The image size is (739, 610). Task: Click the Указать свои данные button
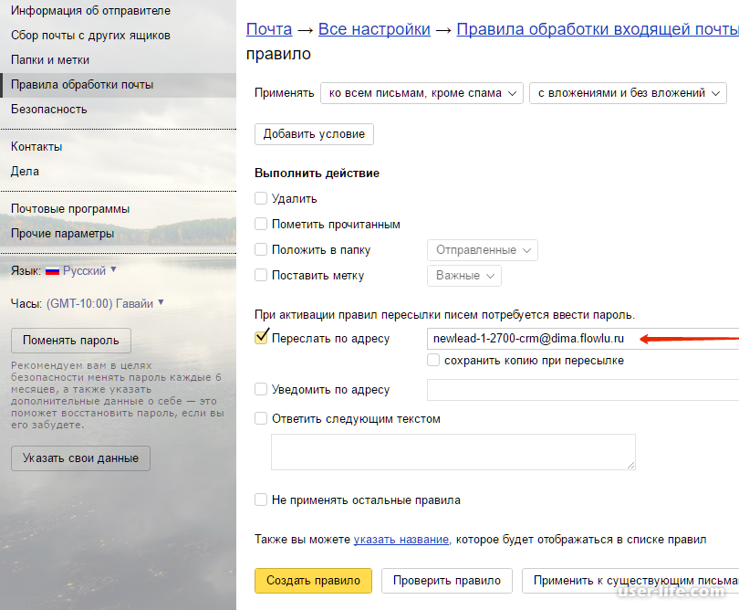[x=80, y=458]
